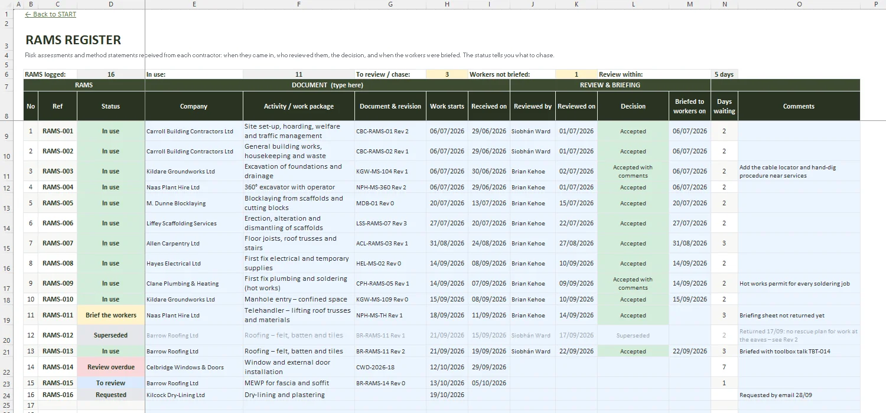Select the Requested status for RAMS-016

pos(110,395)
